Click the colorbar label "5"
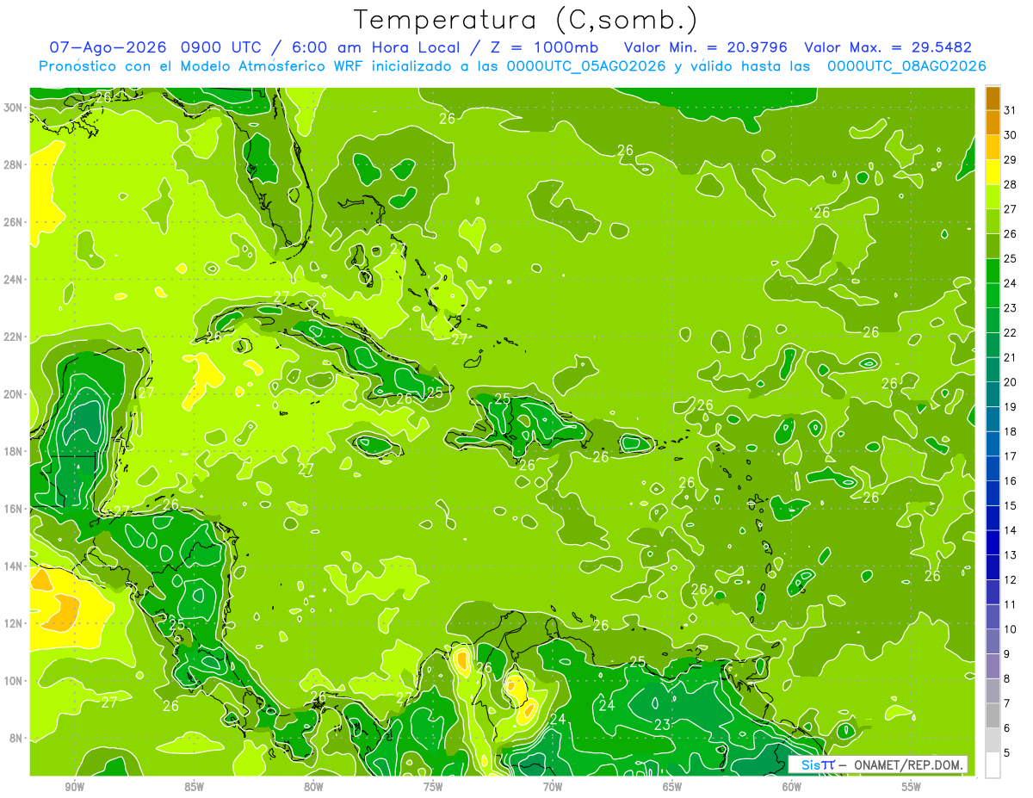 tap(1006, 753)
